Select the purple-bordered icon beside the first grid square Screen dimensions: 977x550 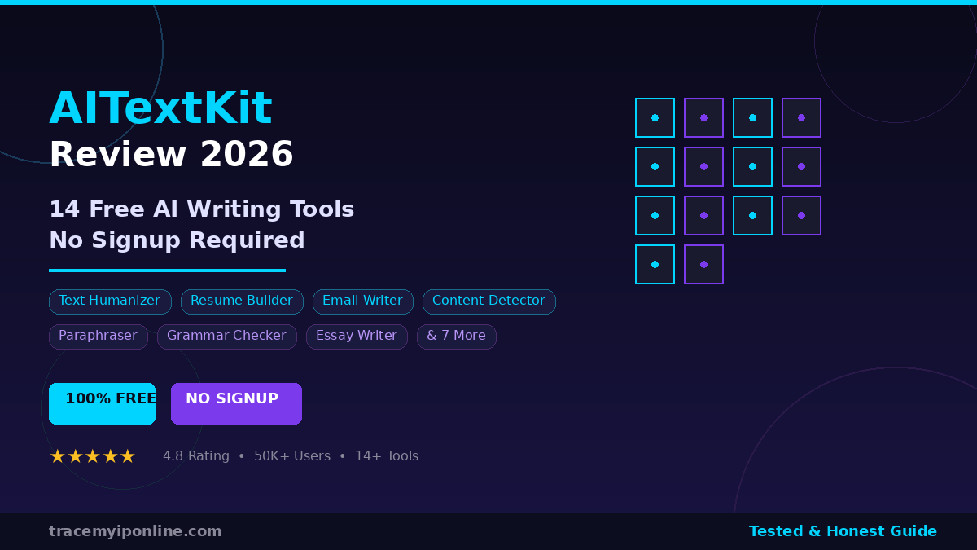tap(703, 117)
